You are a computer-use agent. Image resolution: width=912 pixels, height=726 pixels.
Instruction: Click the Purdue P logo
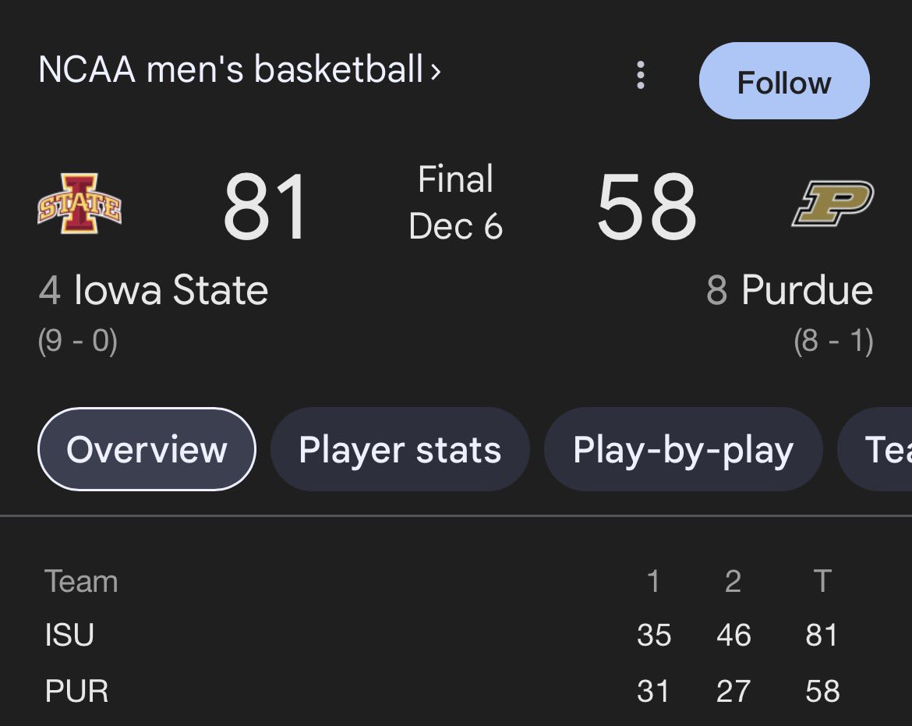point(833,203)
